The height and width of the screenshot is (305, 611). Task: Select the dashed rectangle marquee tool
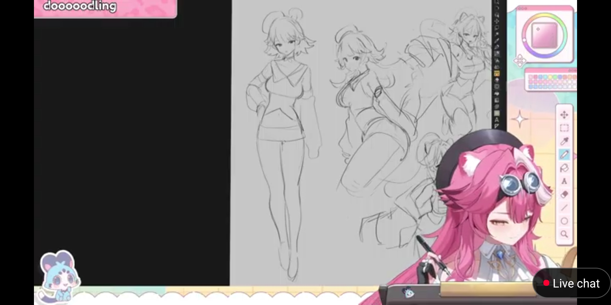pos(564,128)
